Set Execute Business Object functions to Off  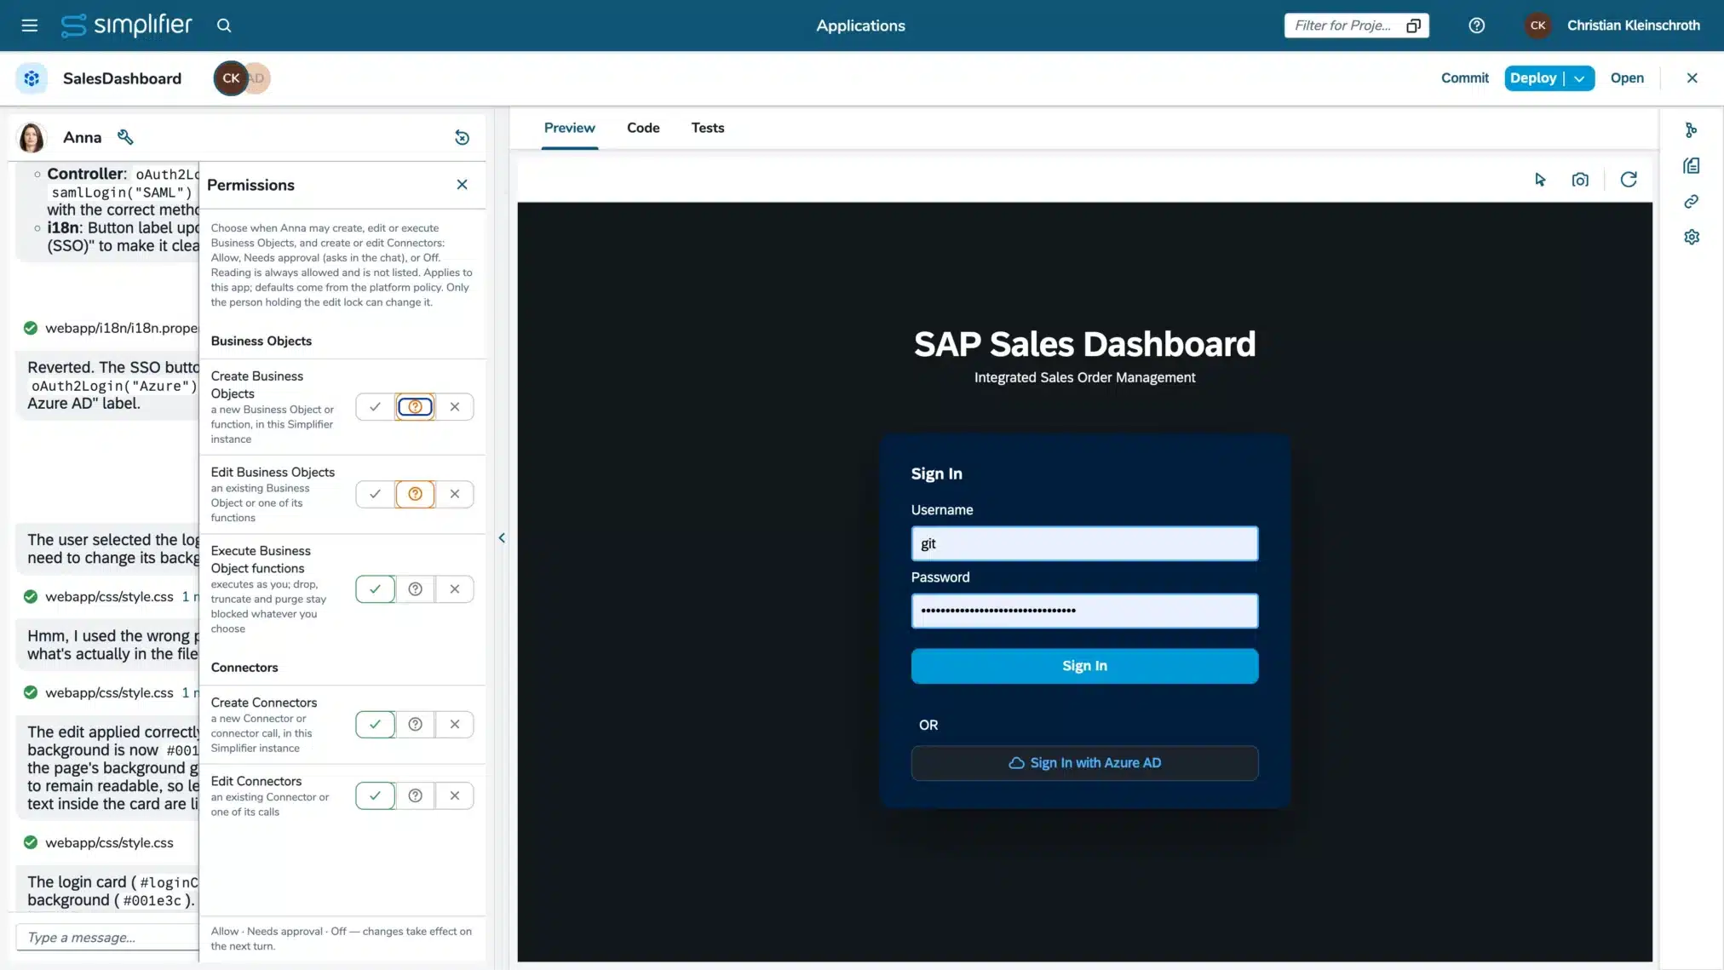click(x=455, y=589)
